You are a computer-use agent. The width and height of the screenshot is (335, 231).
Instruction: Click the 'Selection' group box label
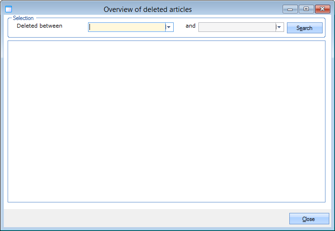(23, 18)
